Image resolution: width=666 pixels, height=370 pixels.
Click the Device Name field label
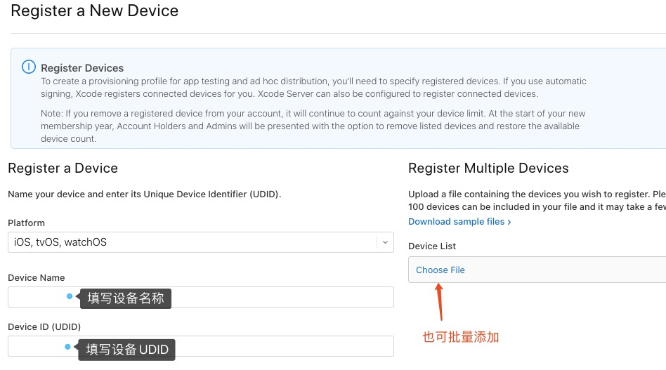point(37,277)
